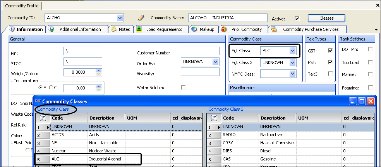381x167 pixels.
Task: Toggle the Active checkbox
Action: [x=297, y=18]
